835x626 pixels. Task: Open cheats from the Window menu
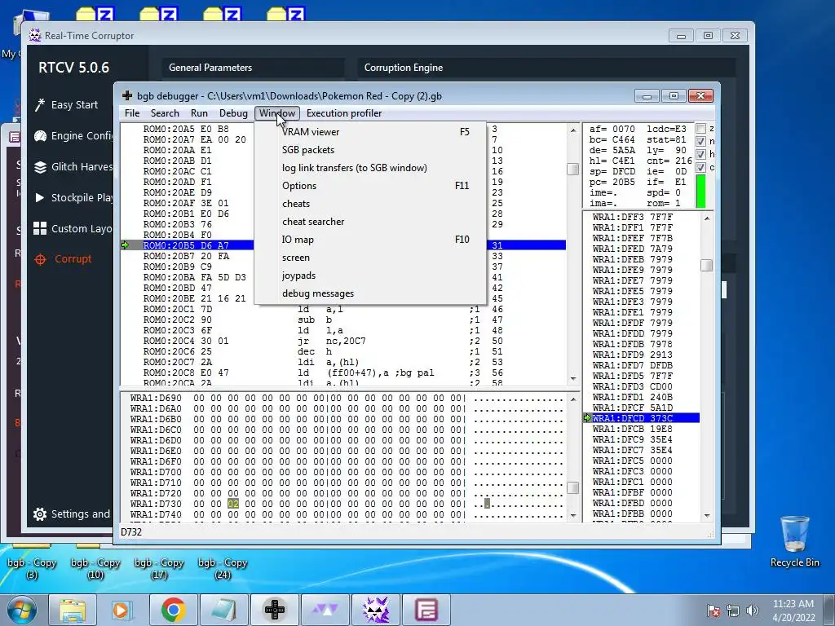pyautogui.click(x=370, y=204)
